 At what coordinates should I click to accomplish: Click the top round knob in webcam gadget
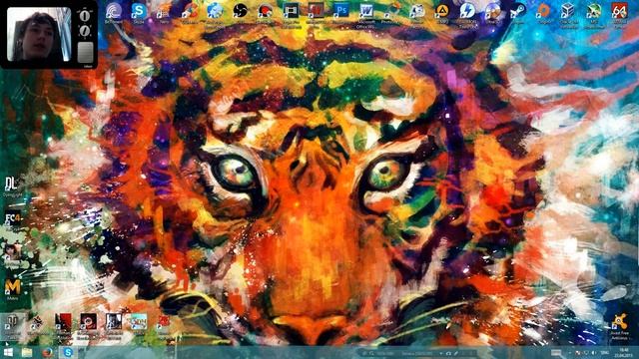[x=85, y=16]
